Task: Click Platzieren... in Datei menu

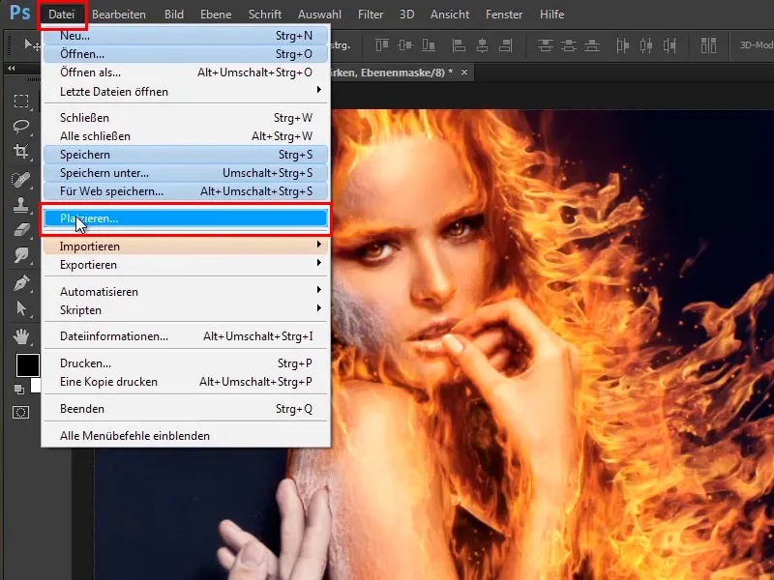Action: click(x=186, y=218)
